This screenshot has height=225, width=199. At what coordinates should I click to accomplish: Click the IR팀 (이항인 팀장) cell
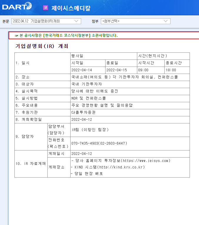(x=130, y=130)
